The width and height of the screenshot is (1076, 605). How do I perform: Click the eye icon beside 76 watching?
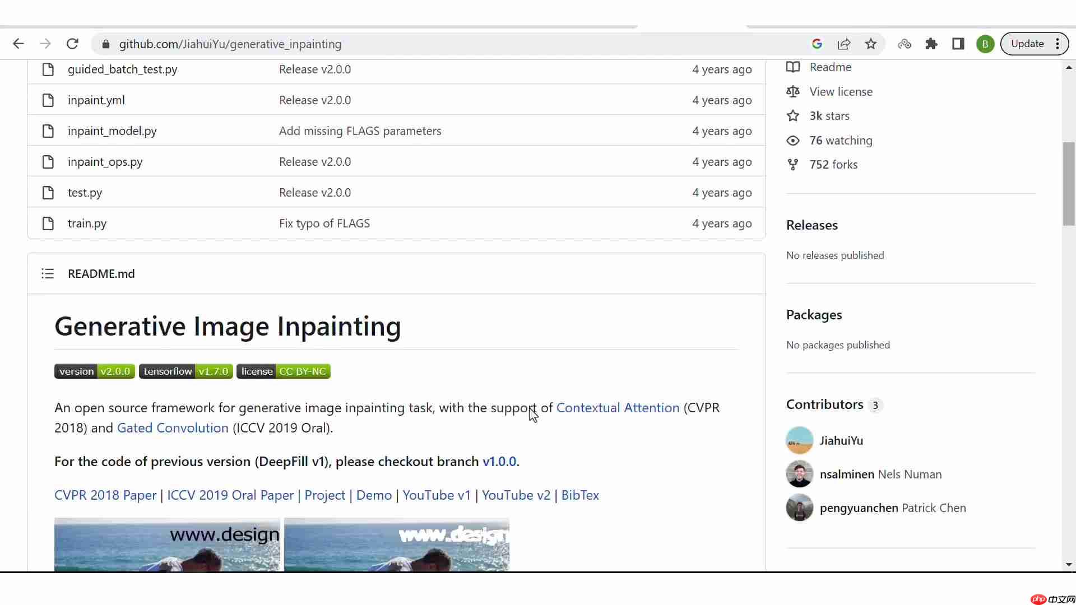tap(793, 141)
